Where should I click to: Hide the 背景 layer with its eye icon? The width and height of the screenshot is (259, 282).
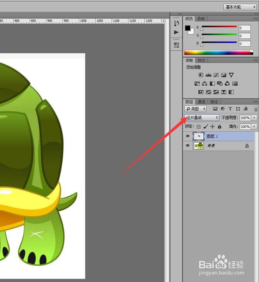(x=187, y=146)
